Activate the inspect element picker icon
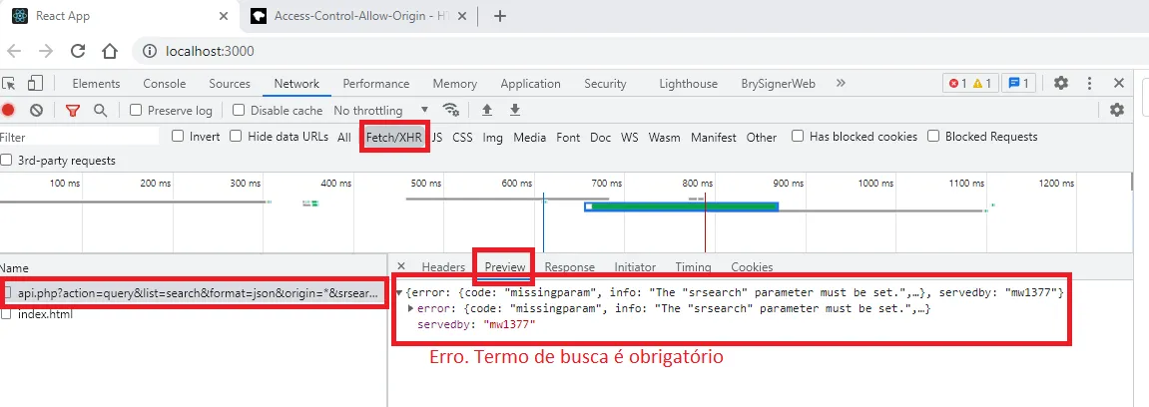This screenshot has height=407, width=1149. (x=9, y=84)
